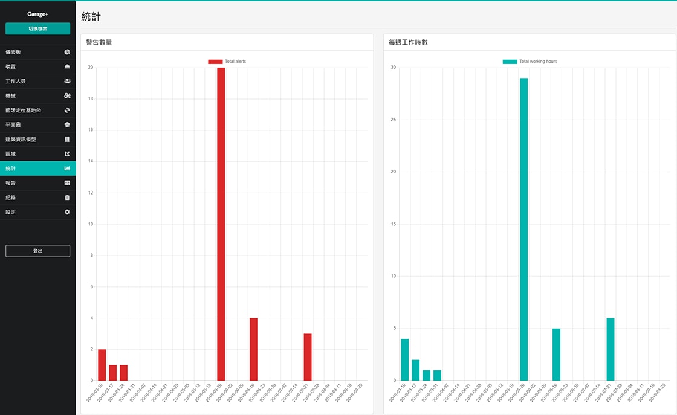
Task: Select the highlighted 統計 menu item
Action: pyautogui.click(x=11, y=169)
